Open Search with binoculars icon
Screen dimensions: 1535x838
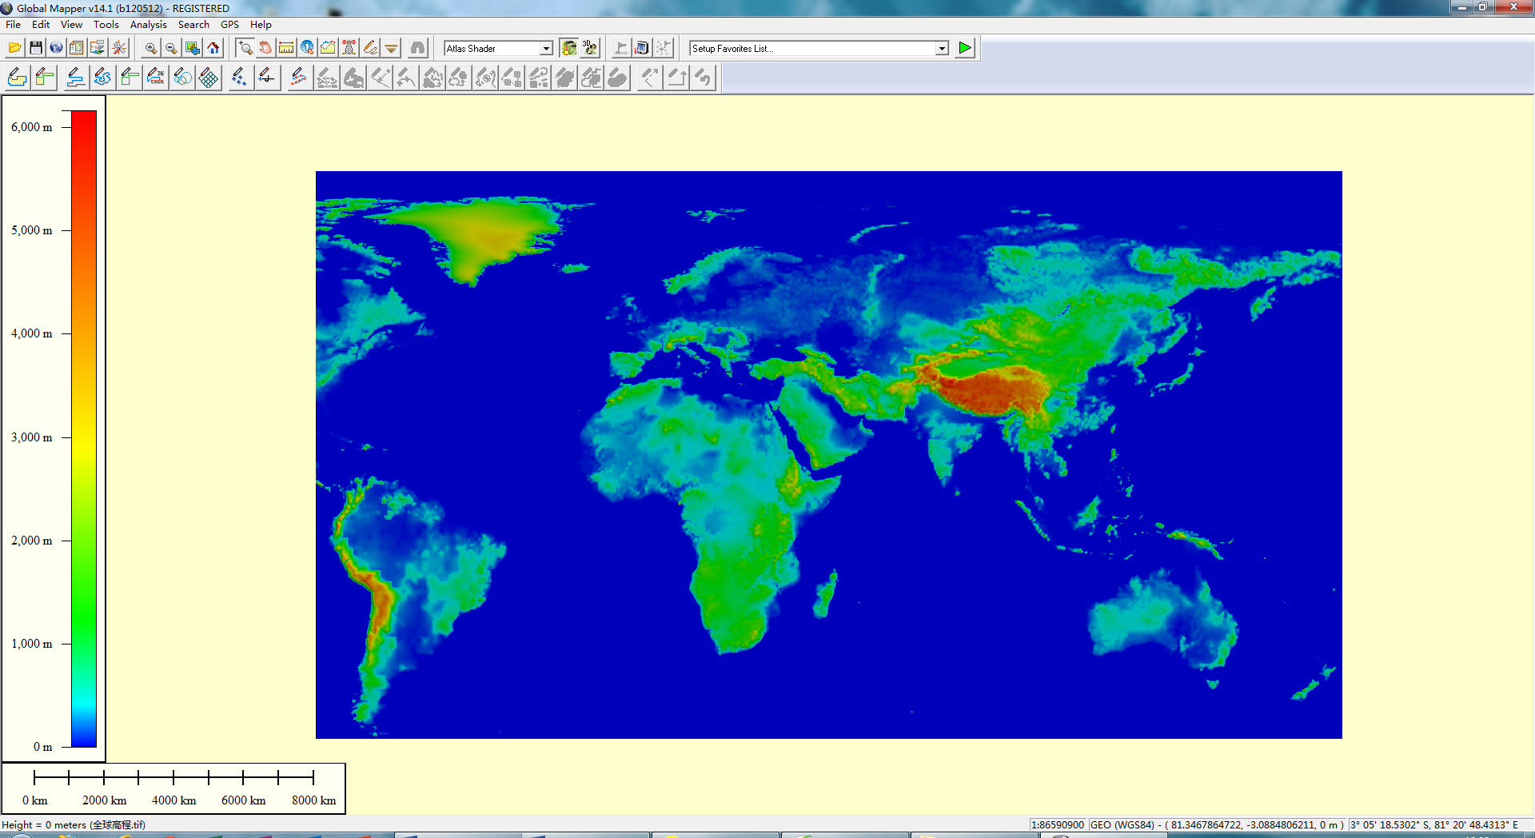click(x=418, y=48)
